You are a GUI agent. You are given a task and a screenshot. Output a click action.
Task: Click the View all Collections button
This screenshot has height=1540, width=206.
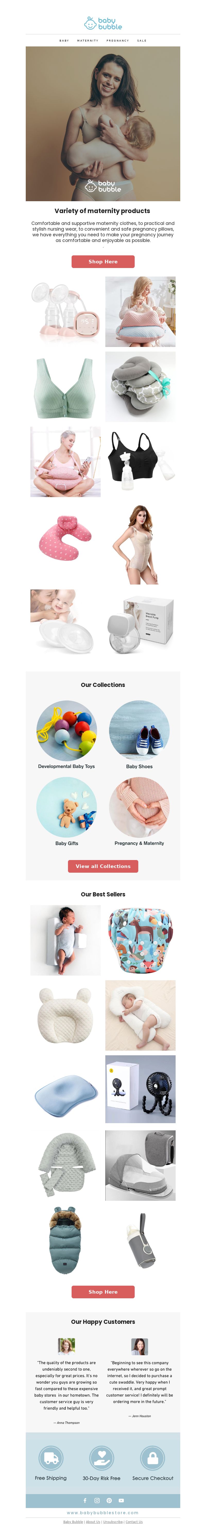(x=103, y=866)
